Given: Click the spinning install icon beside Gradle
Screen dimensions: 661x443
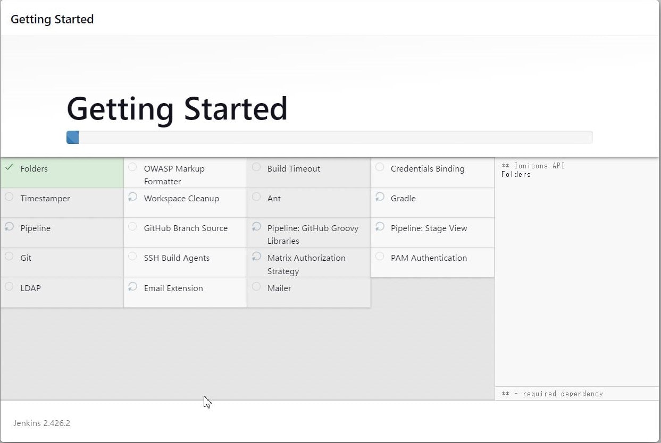Looking at the screenshot, I should pyautogui.click(x=379, y=197).
